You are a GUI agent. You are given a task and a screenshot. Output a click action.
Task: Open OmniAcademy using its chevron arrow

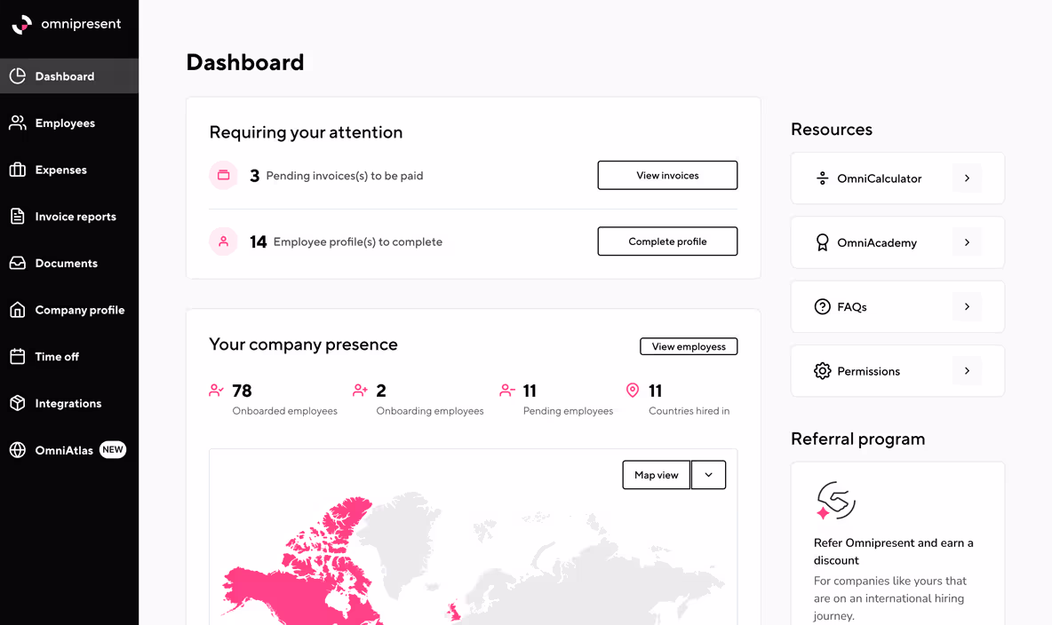pyautogui.click(x=967, y=242)
